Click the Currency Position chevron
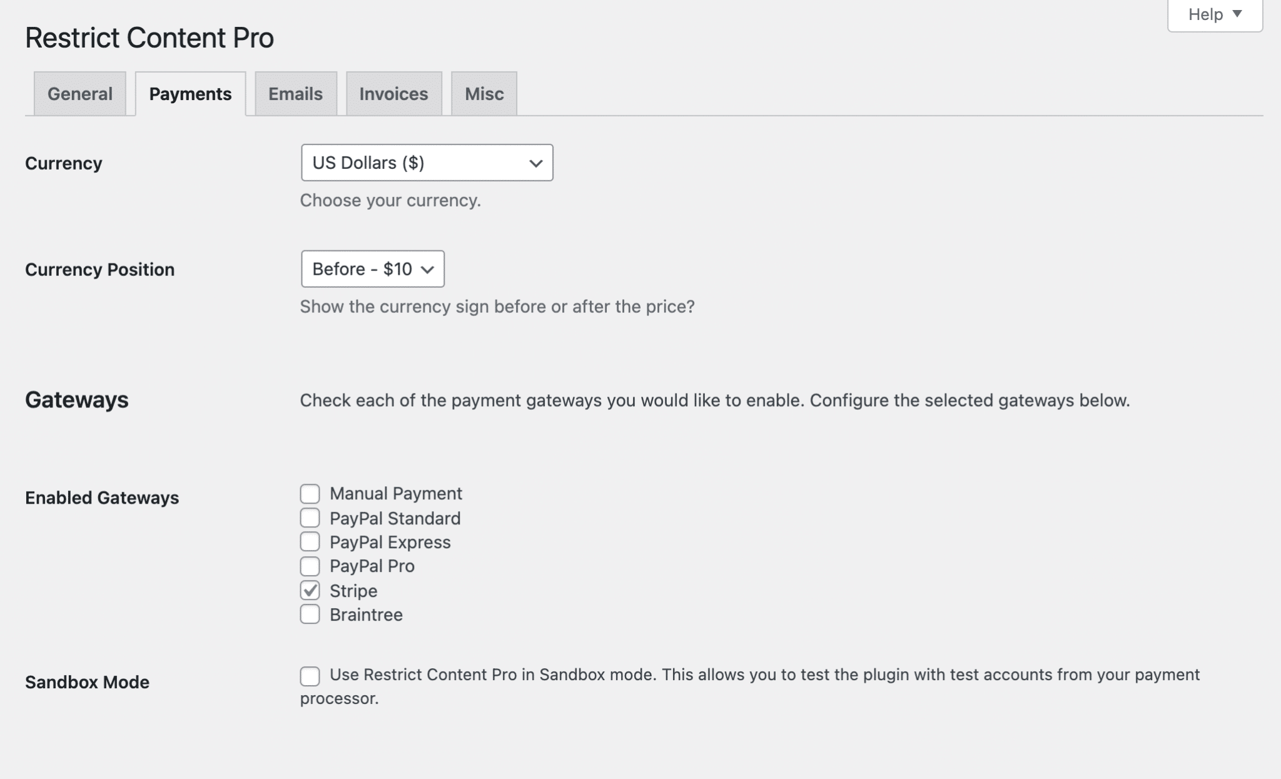This screenshot has width=1281, height=779. click(428, 270)
